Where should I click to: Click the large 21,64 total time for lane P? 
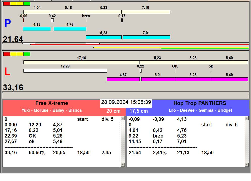(13, 39)
